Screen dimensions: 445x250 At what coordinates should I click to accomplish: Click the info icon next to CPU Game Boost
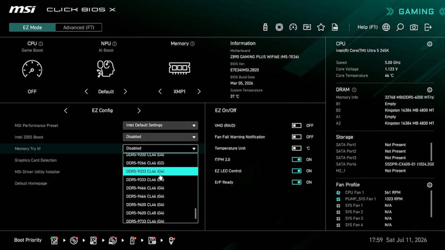pyautogui.click(x=41, y=44)
